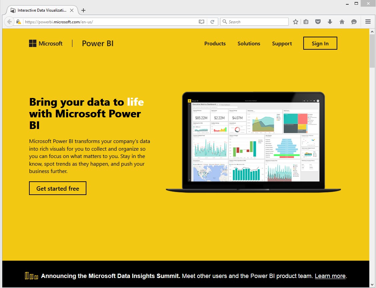Screen dimensions: 376x288
Task: Open the Firefox hamburger menu
Action: (368, 22)
